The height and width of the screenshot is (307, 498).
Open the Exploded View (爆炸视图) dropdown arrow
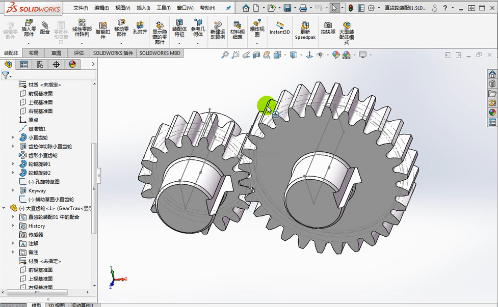pyautogui.click(x=257, y=43)
